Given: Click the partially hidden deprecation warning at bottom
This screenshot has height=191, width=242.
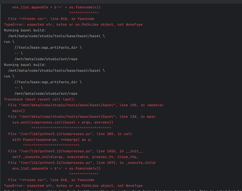Looking at the screenshot, I should pyautogui.click(x=121, y=190).
